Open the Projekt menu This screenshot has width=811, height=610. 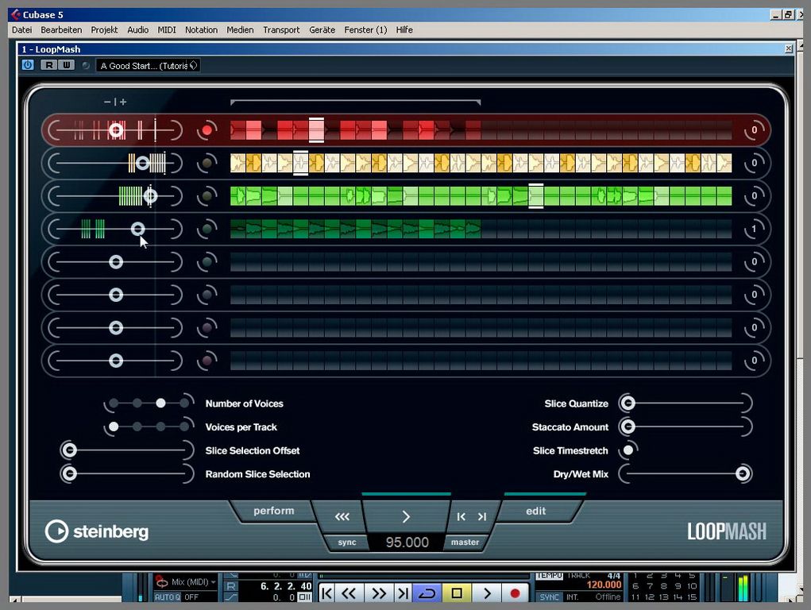tap(104, 30)
